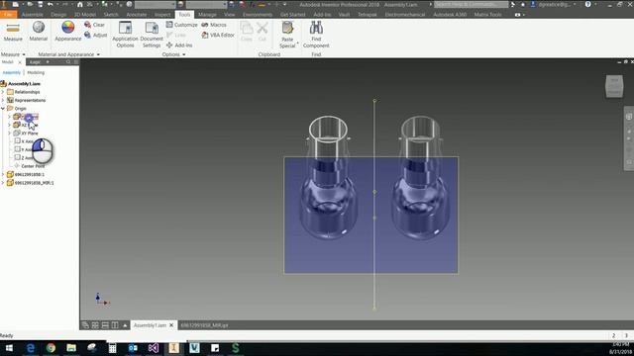Expand the Relationships folder
This screenshot has width=634, height=356.
[3, 92]
